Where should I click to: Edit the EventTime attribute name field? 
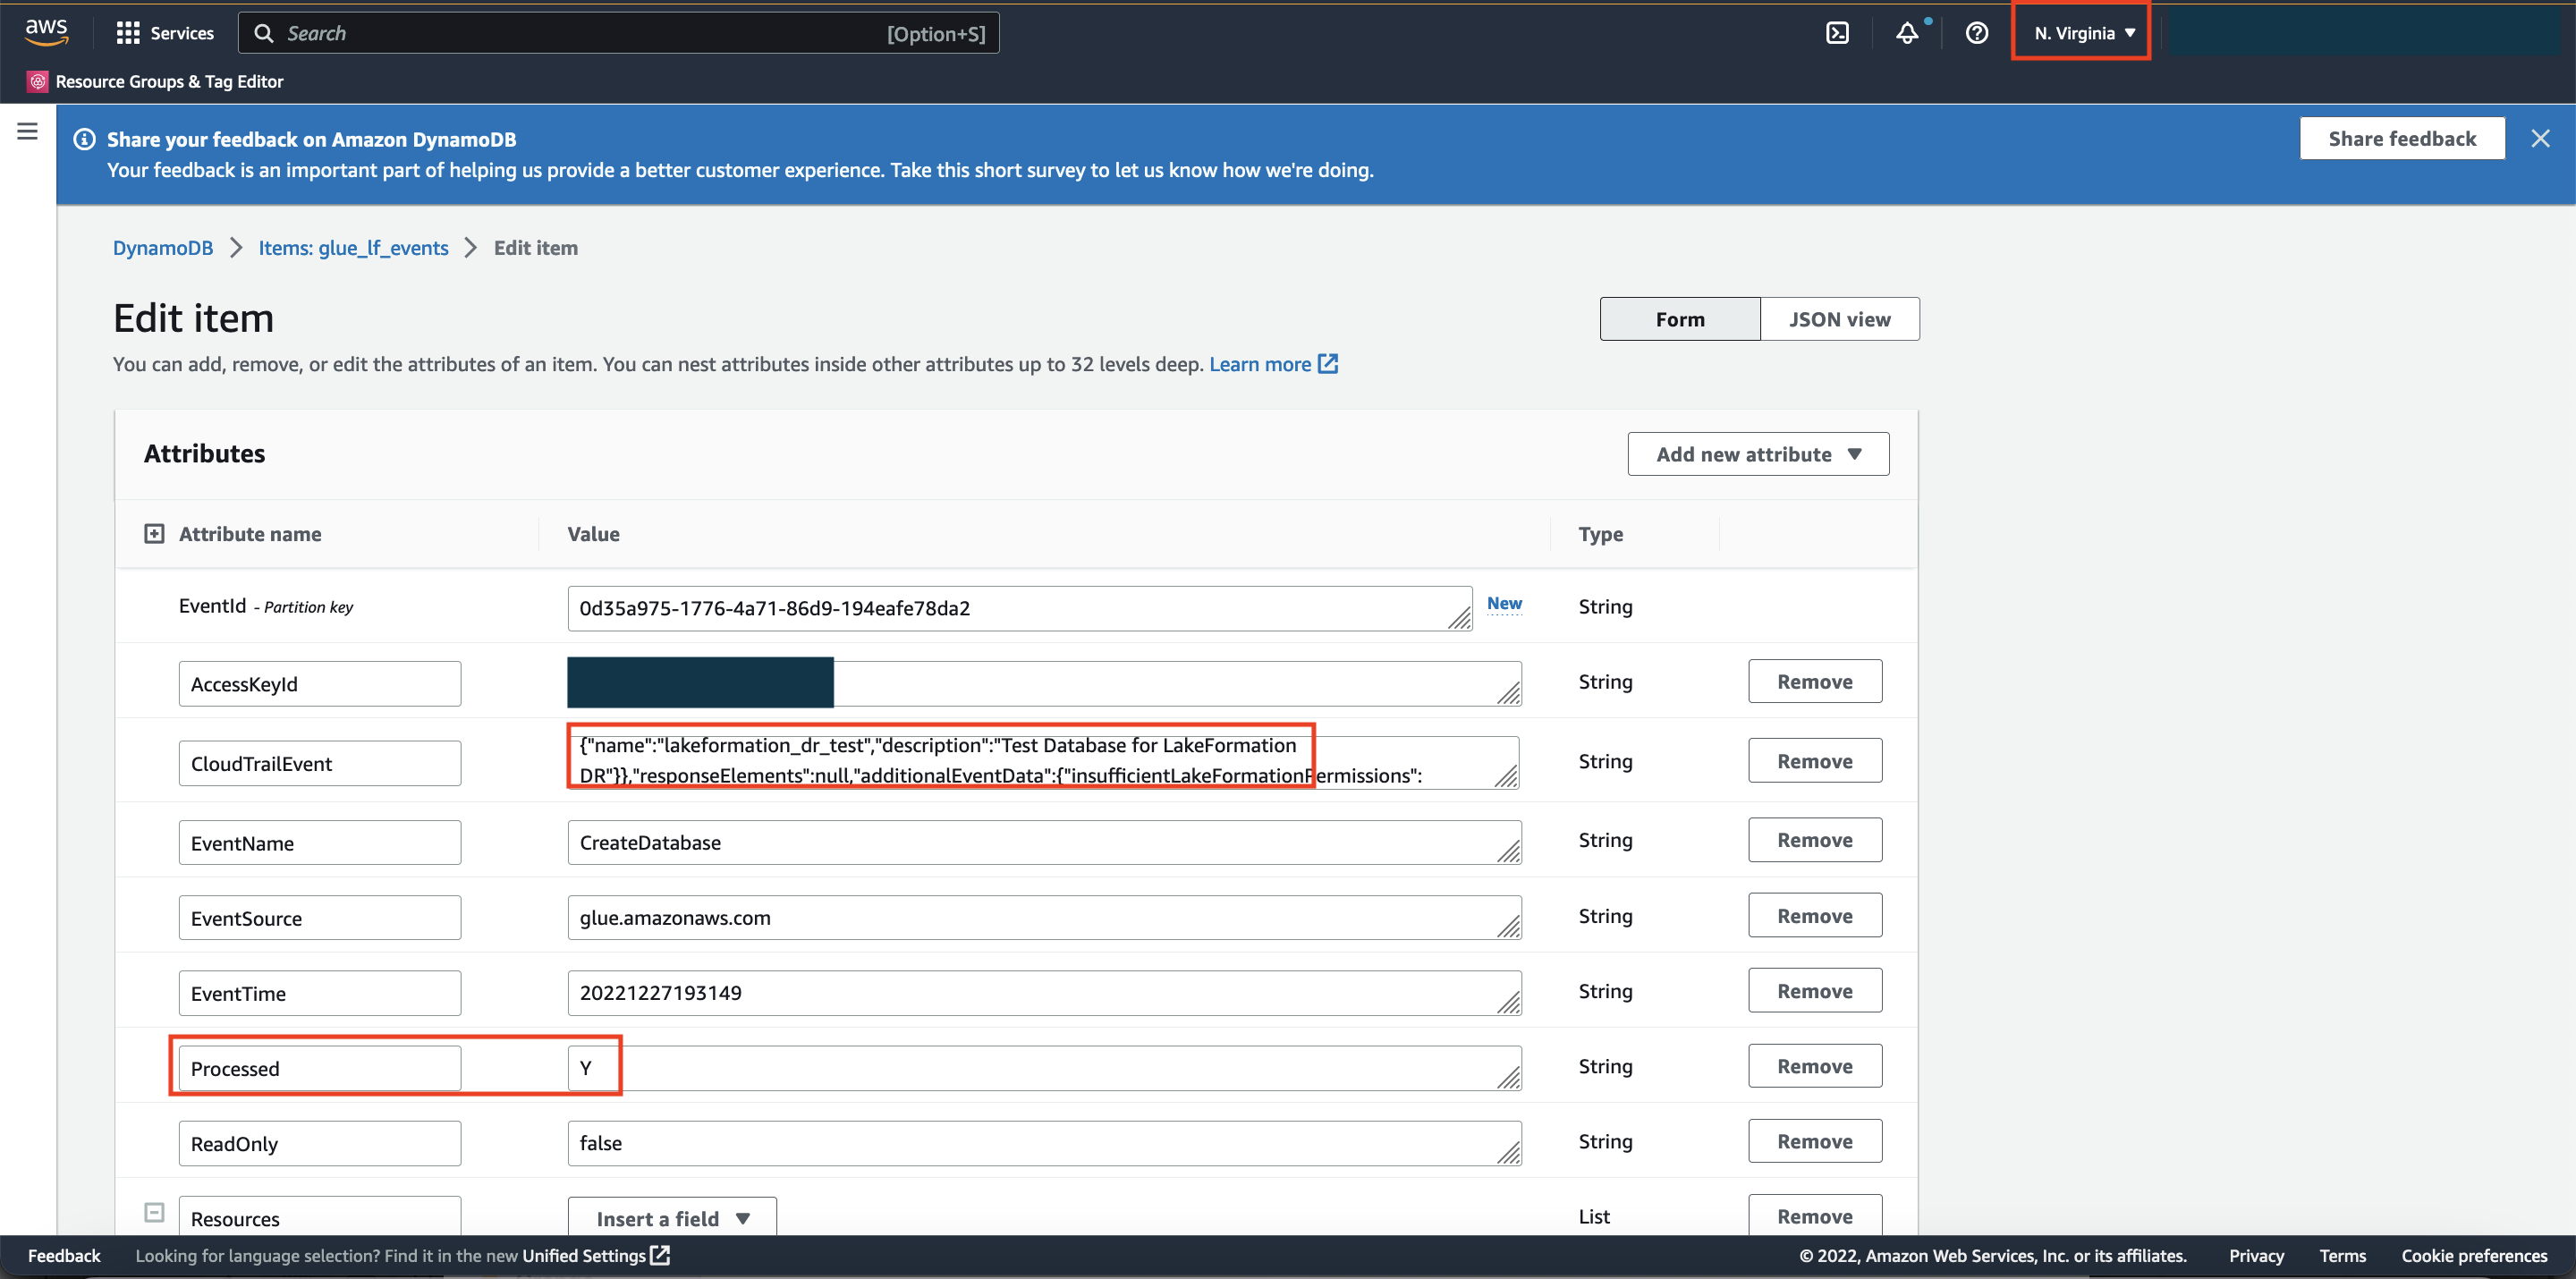click(x=320, y=993)
